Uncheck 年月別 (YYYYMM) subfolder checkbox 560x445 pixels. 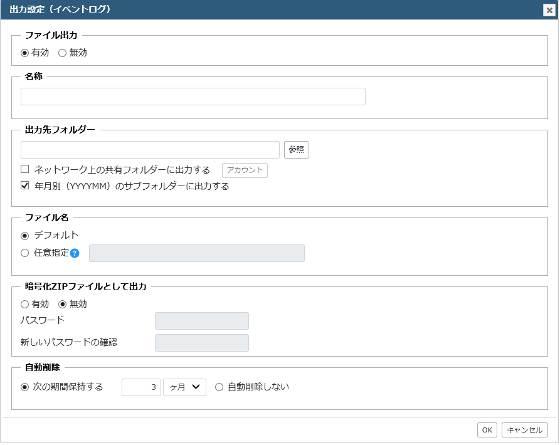pyautogui.click(x=24, y=186)
